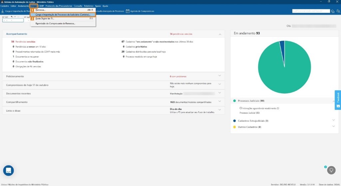The height and width of the screenshot is (186, 341).
Task: Select Reemissão do Comprovante de Remessa...
Action: [x=63, y=23]
